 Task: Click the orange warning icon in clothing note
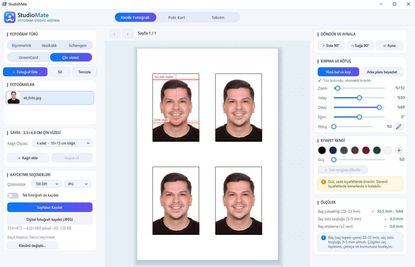pyautogui.click(x=323, y=182)
